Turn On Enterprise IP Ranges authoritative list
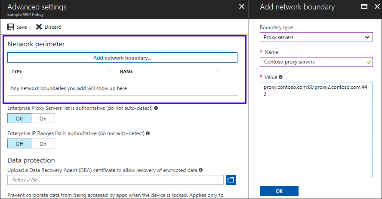The image size is (382, 199). coord(43,144)
